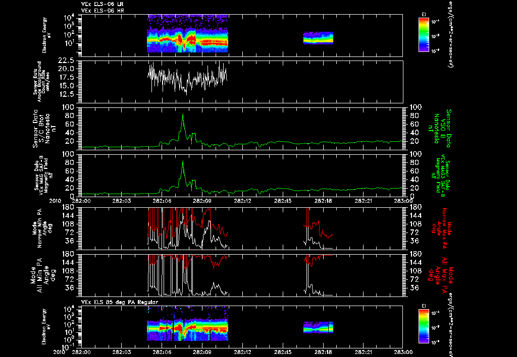Click the "22.5" tick on the count rate axis
The image size is (517, 357).
pos(66,61)
